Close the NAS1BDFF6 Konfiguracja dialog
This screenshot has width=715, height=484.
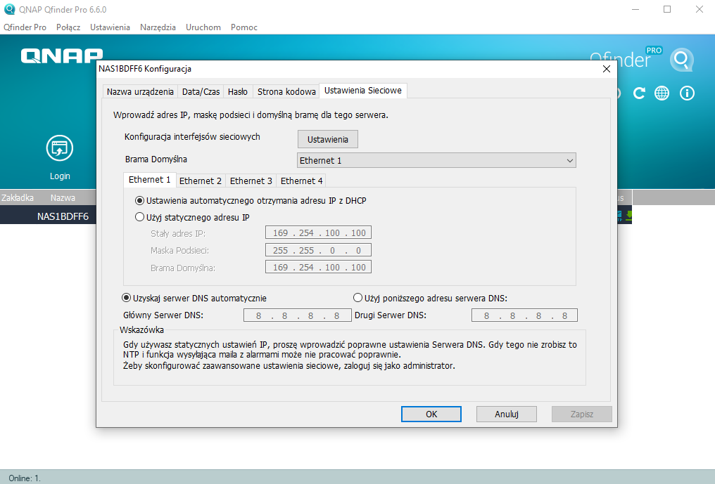[607, 69]
